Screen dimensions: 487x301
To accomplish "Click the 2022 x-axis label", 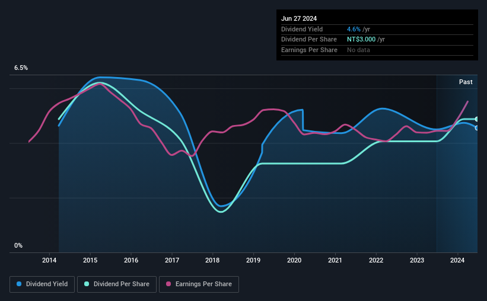I will (x=376, y=260).
